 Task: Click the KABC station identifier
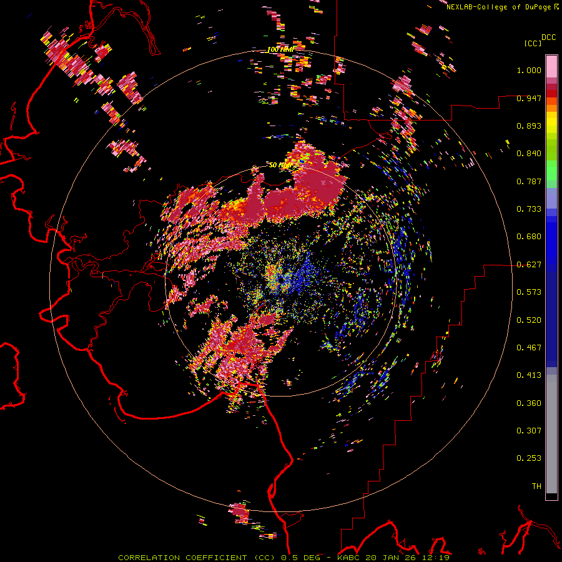point(350,558)
